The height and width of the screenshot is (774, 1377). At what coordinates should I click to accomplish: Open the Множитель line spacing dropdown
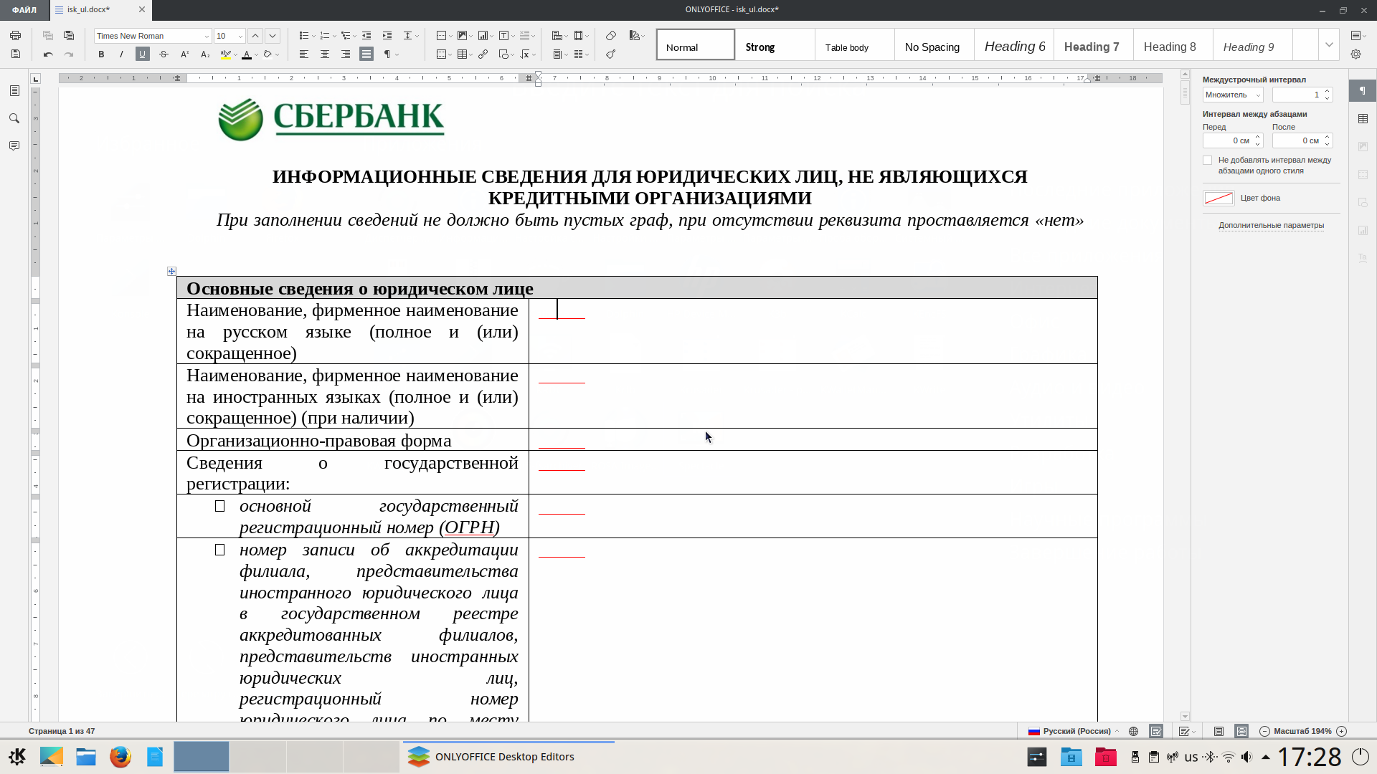click(x=1232, y=95)
